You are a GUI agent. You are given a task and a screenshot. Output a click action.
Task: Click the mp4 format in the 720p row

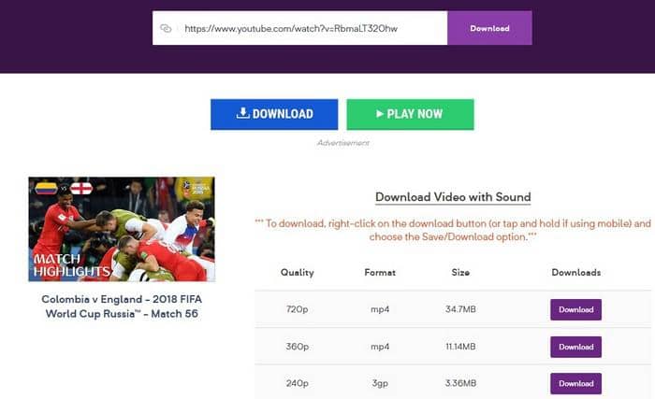click(380, 309)
